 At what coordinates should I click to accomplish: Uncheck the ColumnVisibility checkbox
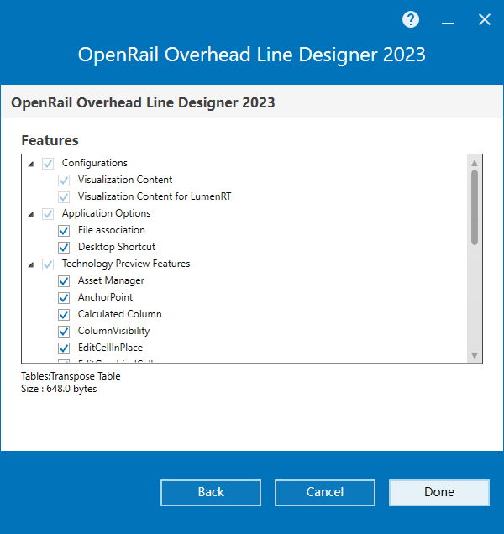coord(64,331)
